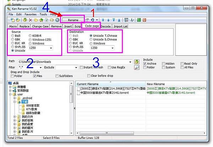Collapse the user tree node
This screenshot has height=147, width=213.
click(x=10, y=94)
